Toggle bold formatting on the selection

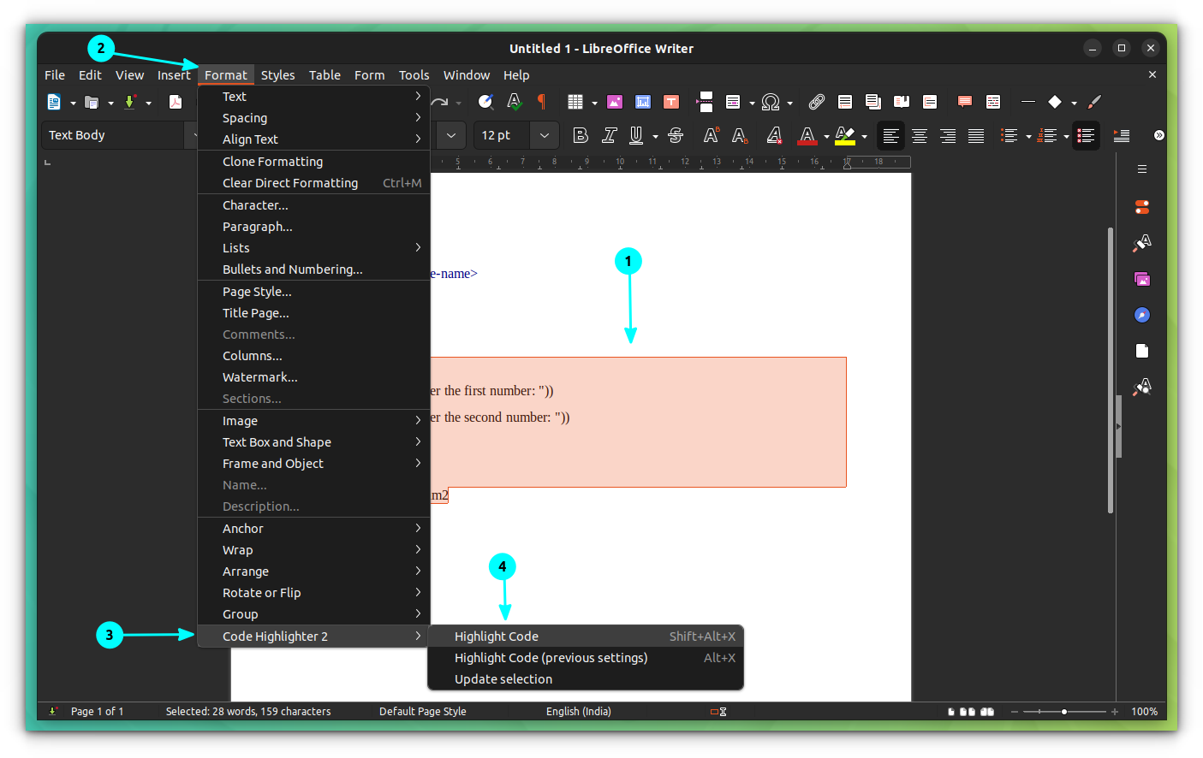[x=581, y=135]
